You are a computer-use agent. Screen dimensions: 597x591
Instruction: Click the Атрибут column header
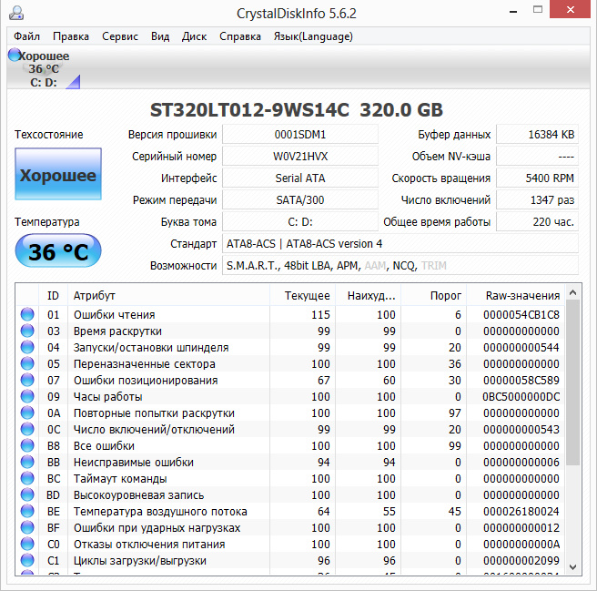point(168,295)
